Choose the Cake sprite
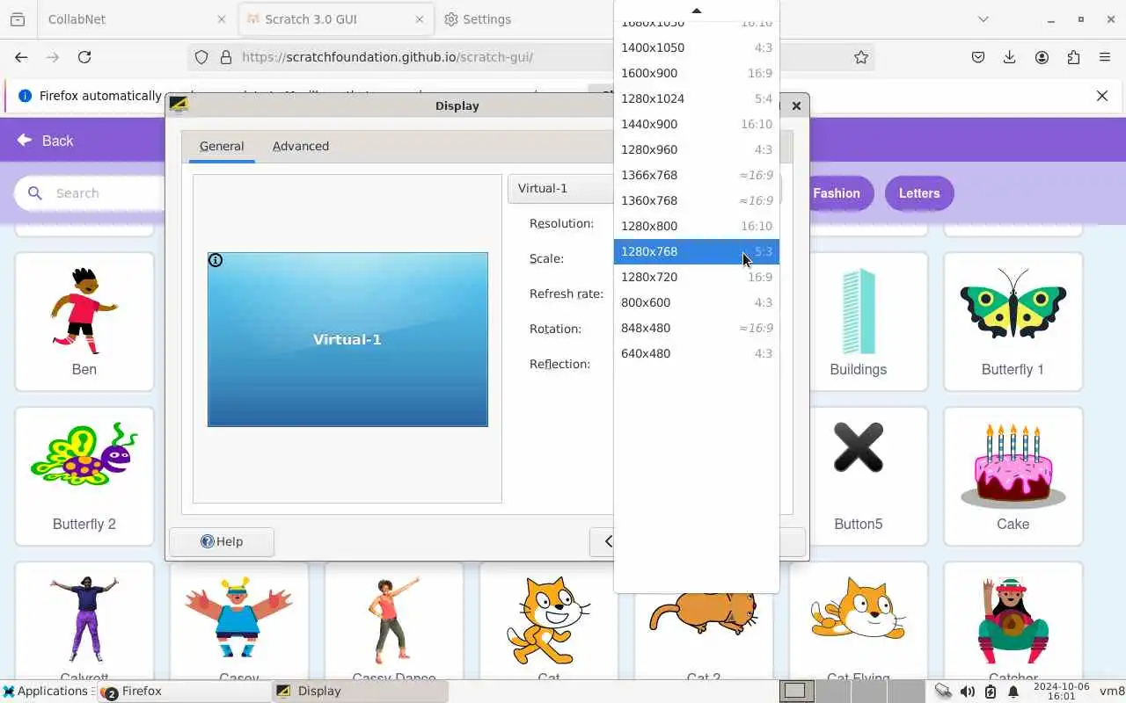The image size is (1126, 703). [1013, 476]
